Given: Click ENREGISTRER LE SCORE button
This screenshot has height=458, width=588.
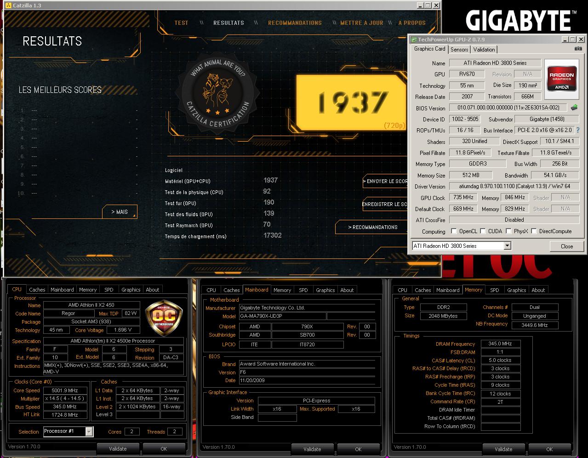Looking at the screenshot, I should tap(385, 204).
